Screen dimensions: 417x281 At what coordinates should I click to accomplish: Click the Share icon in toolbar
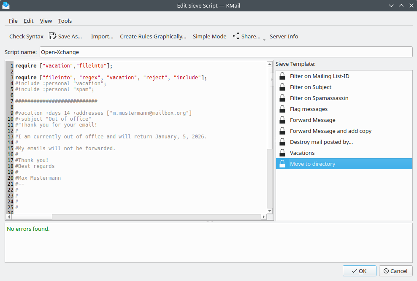click(236, 36)
